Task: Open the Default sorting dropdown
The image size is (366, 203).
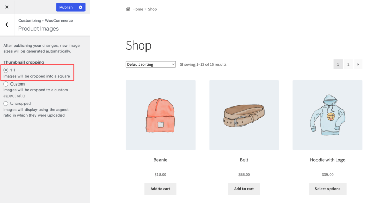Action: pos(151,64)
